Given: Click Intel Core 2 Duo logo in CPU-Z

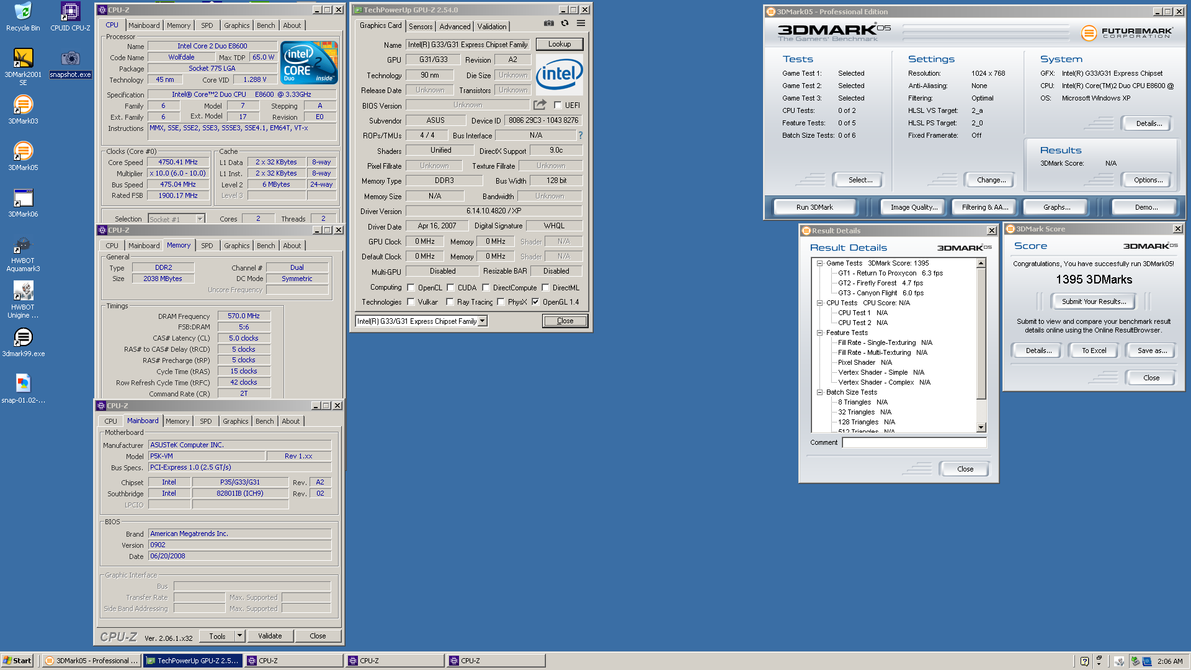Looking at the screenshot, I should point(309,62).
